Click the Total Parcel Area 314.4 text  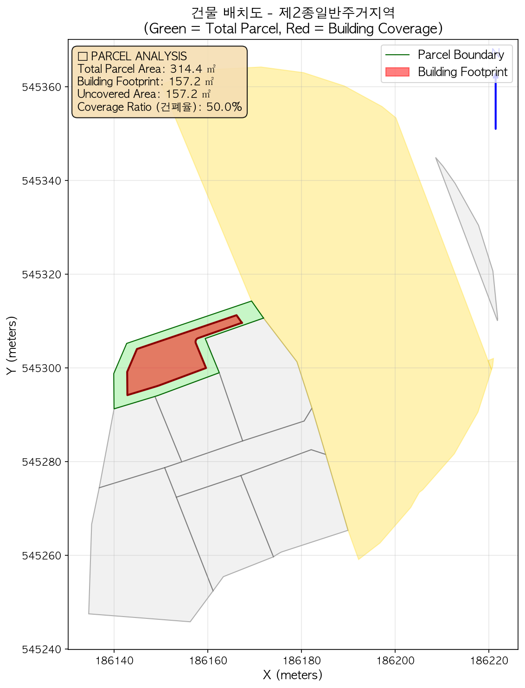point(146,69)
